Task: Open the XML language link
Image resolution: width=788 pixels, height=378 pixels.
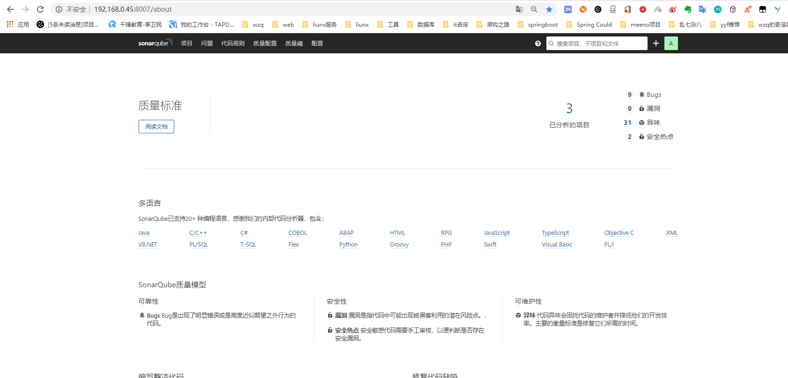Action: [x=672, y=233]
